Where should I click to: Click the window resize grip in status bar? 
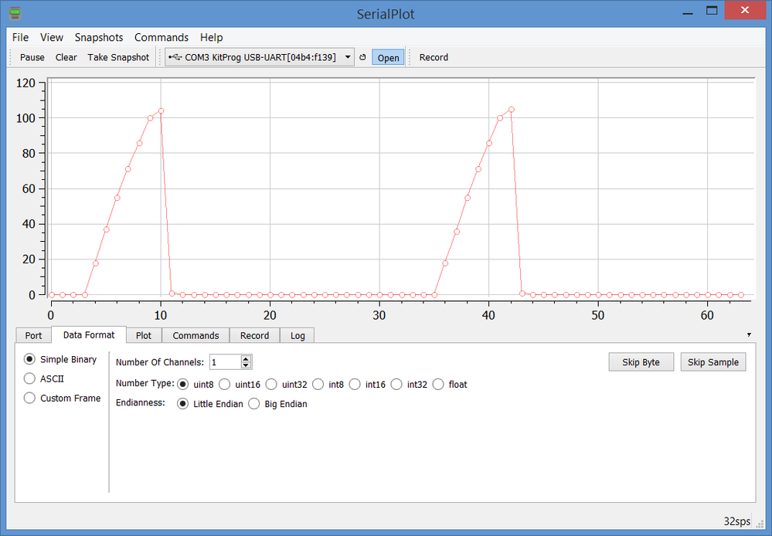[x=760, y=523]
